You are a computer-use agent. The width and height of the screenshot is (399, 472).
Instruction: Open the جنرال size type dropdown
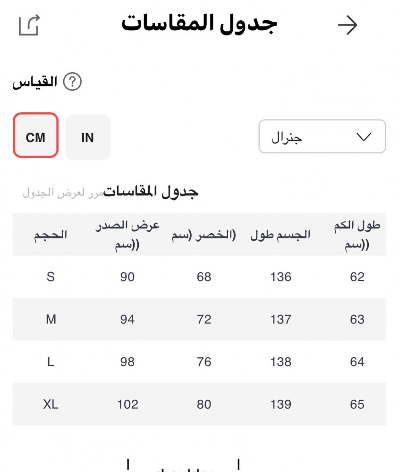tap(322, 137)
